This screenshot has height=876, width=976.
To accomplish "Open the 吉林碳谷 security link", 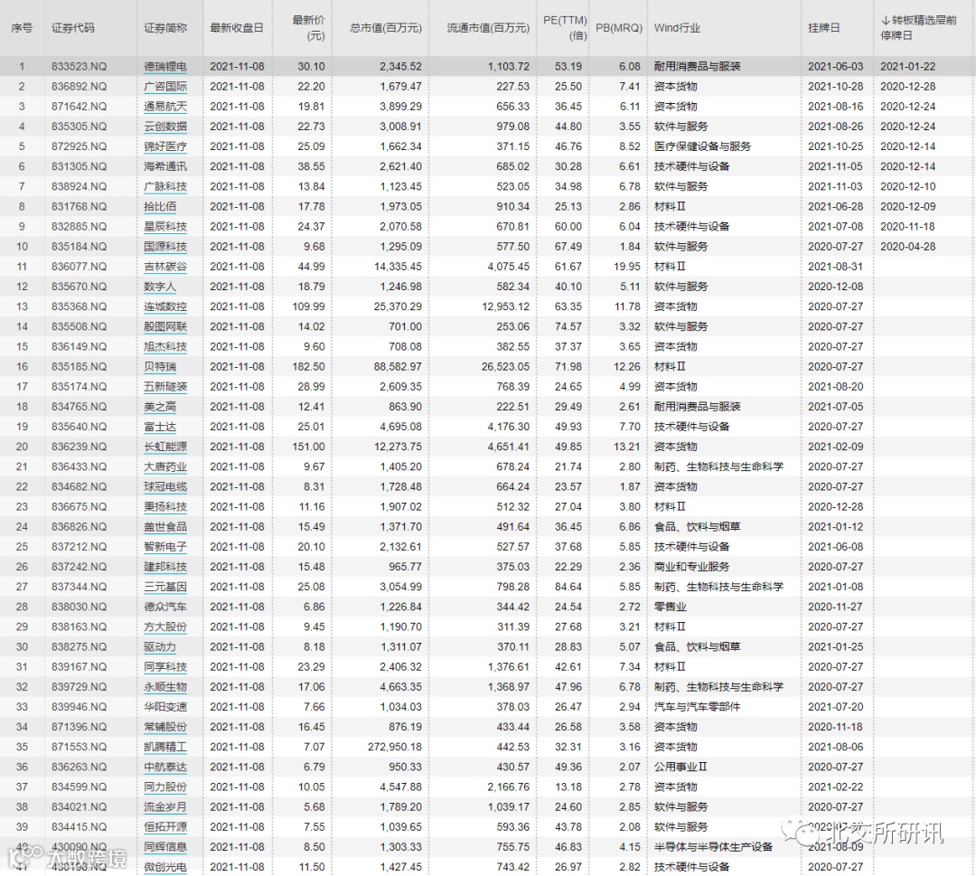I will 165,267.
